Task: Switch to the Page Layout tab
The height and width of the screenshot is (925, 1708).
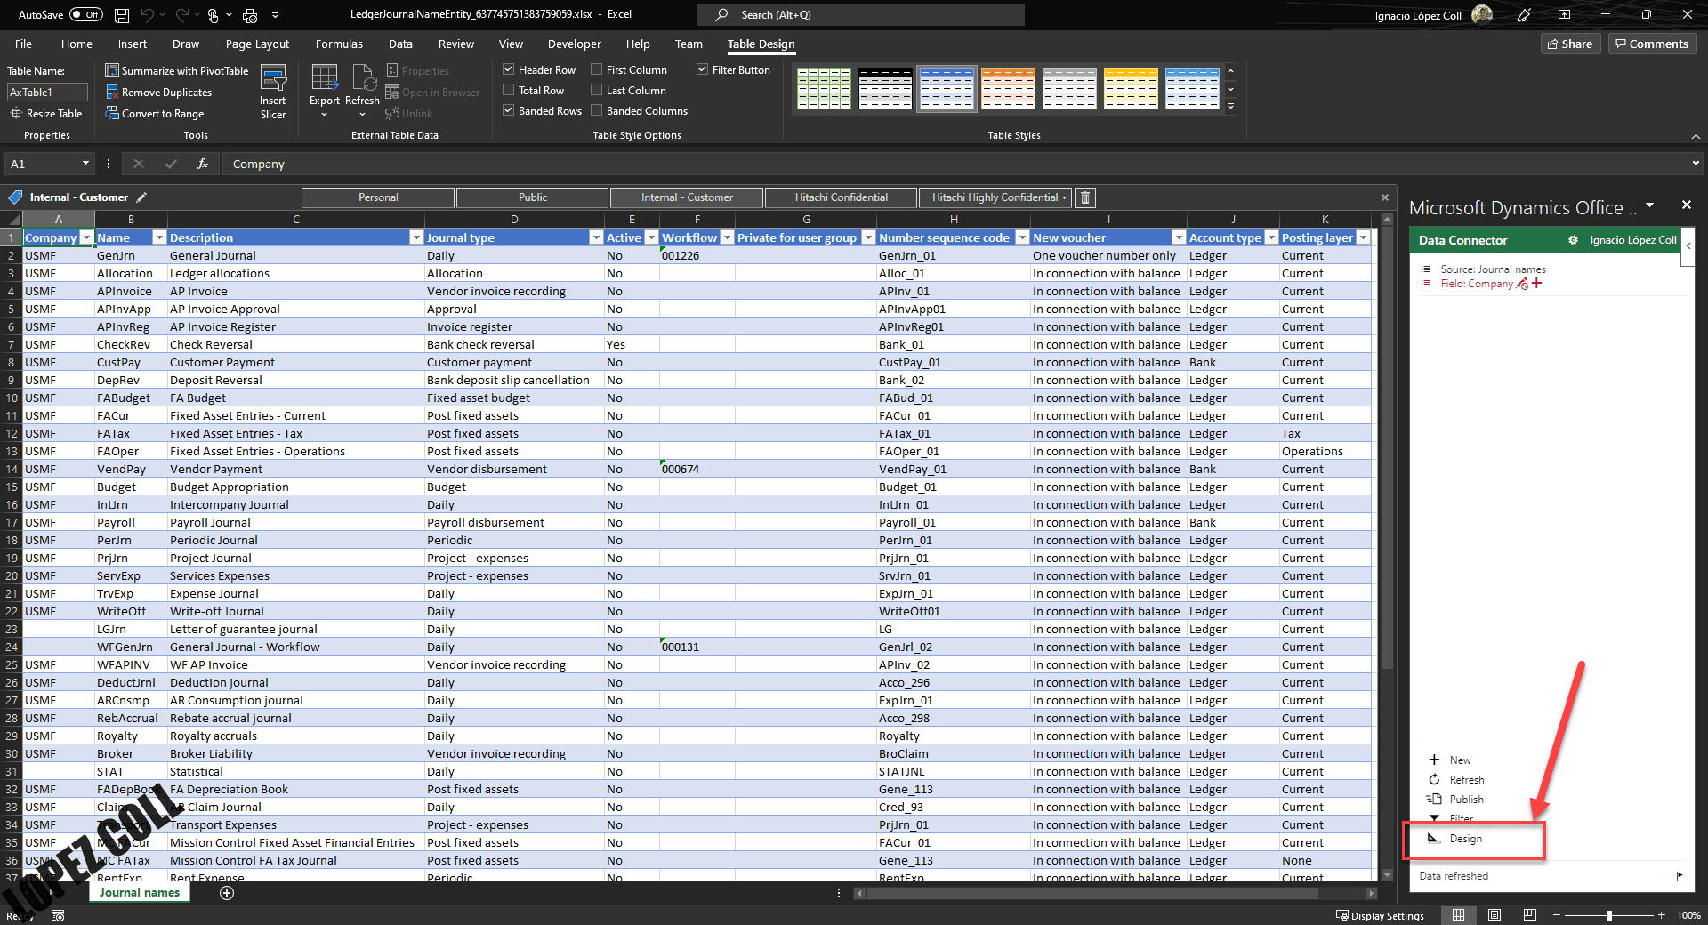Action: coord(257,44)
